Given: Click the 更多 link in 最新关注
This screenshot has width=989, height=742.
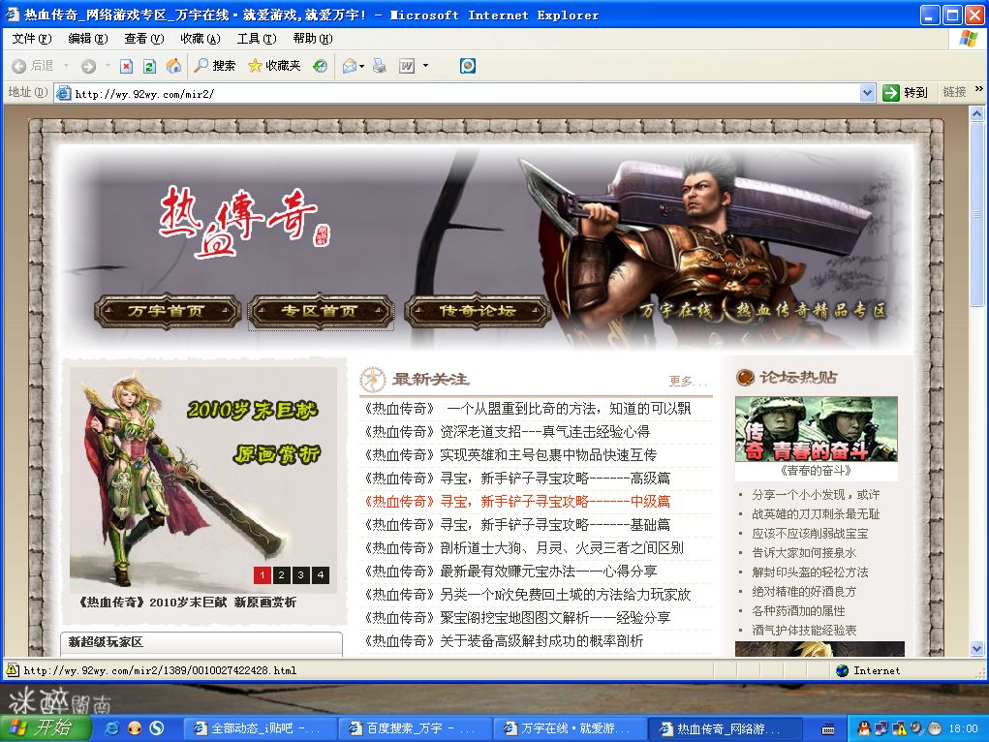Looking at the screenshot, I should 686,381.
